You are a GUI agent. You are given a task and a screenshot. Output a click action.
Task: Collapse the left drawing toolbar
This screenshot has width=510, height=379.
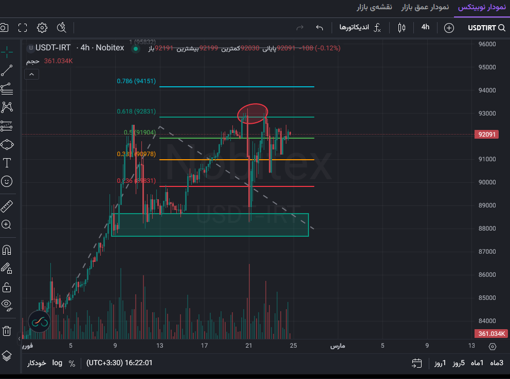(19, 339)
